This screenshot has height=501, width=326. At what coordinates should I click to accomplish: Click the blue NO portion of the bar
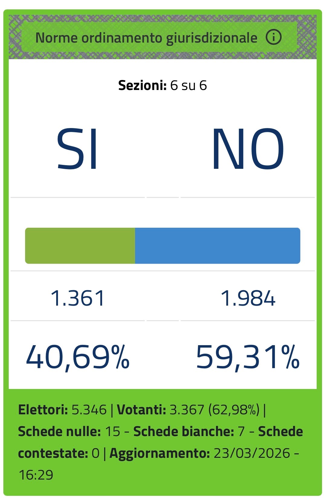(x=218, y=246)
